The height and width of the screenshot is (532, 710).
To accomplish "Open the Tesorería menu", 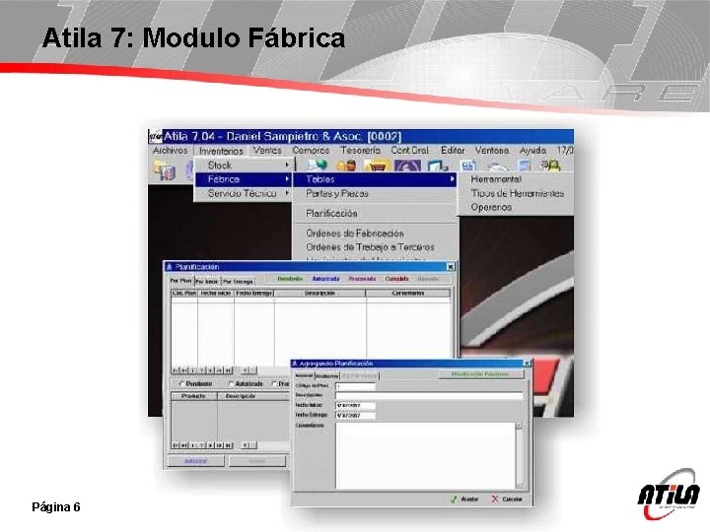I will tap(361, 150).
